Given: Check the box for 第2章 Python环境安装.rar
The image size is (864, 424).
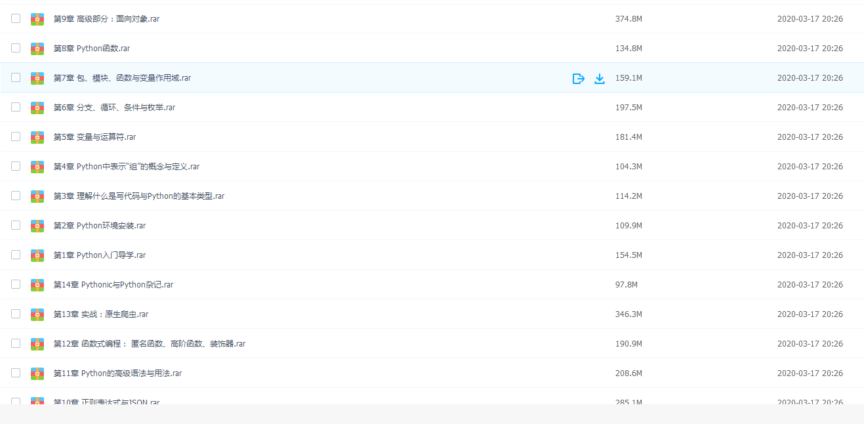Looking at the screenshot, I should pos(16,225).
